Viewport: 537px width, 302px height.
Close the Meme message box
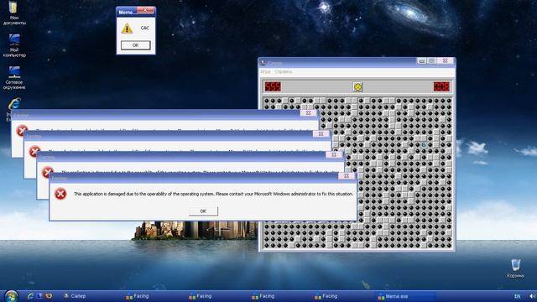point(145,11)
